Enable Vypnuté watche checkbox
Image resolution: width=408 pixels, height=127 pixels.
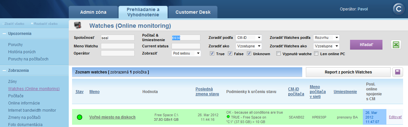pyautogui.click(x=278, y=54)
